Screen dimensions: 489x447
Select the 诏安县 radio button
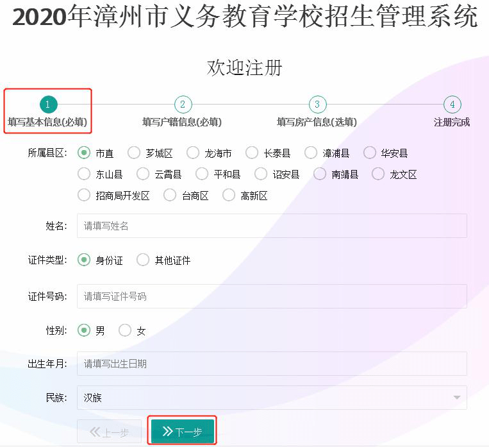click(x=261, y=174)
